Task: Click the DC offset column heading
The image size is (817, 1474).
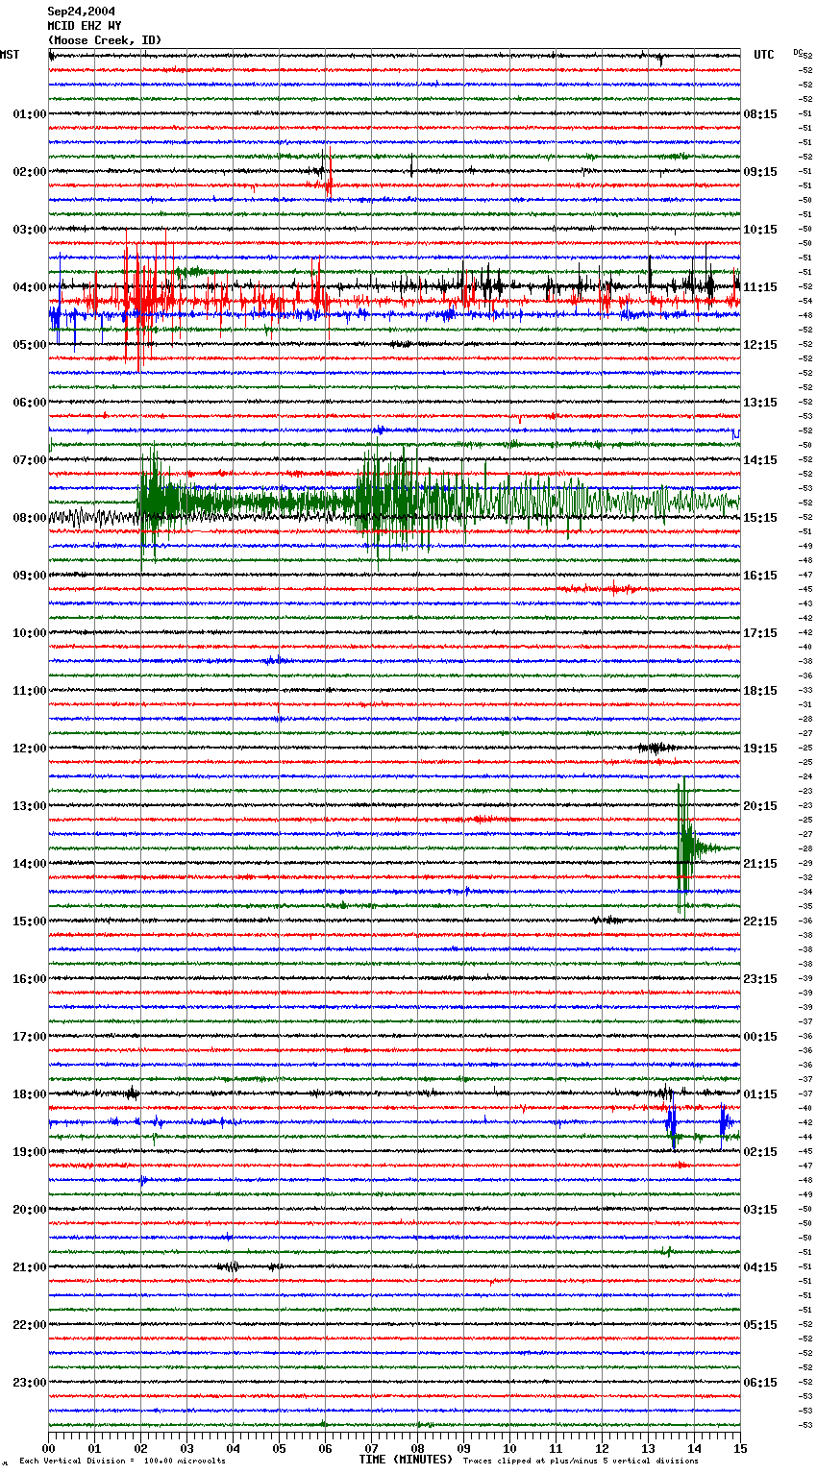Action: coord(798,52)
